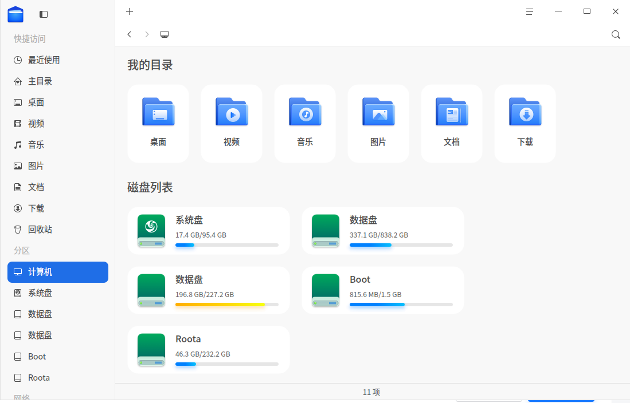The width and height of the screenshot is (630, 403).
Task: Click the 我的目录 section heading
Action: coord(150,65)
